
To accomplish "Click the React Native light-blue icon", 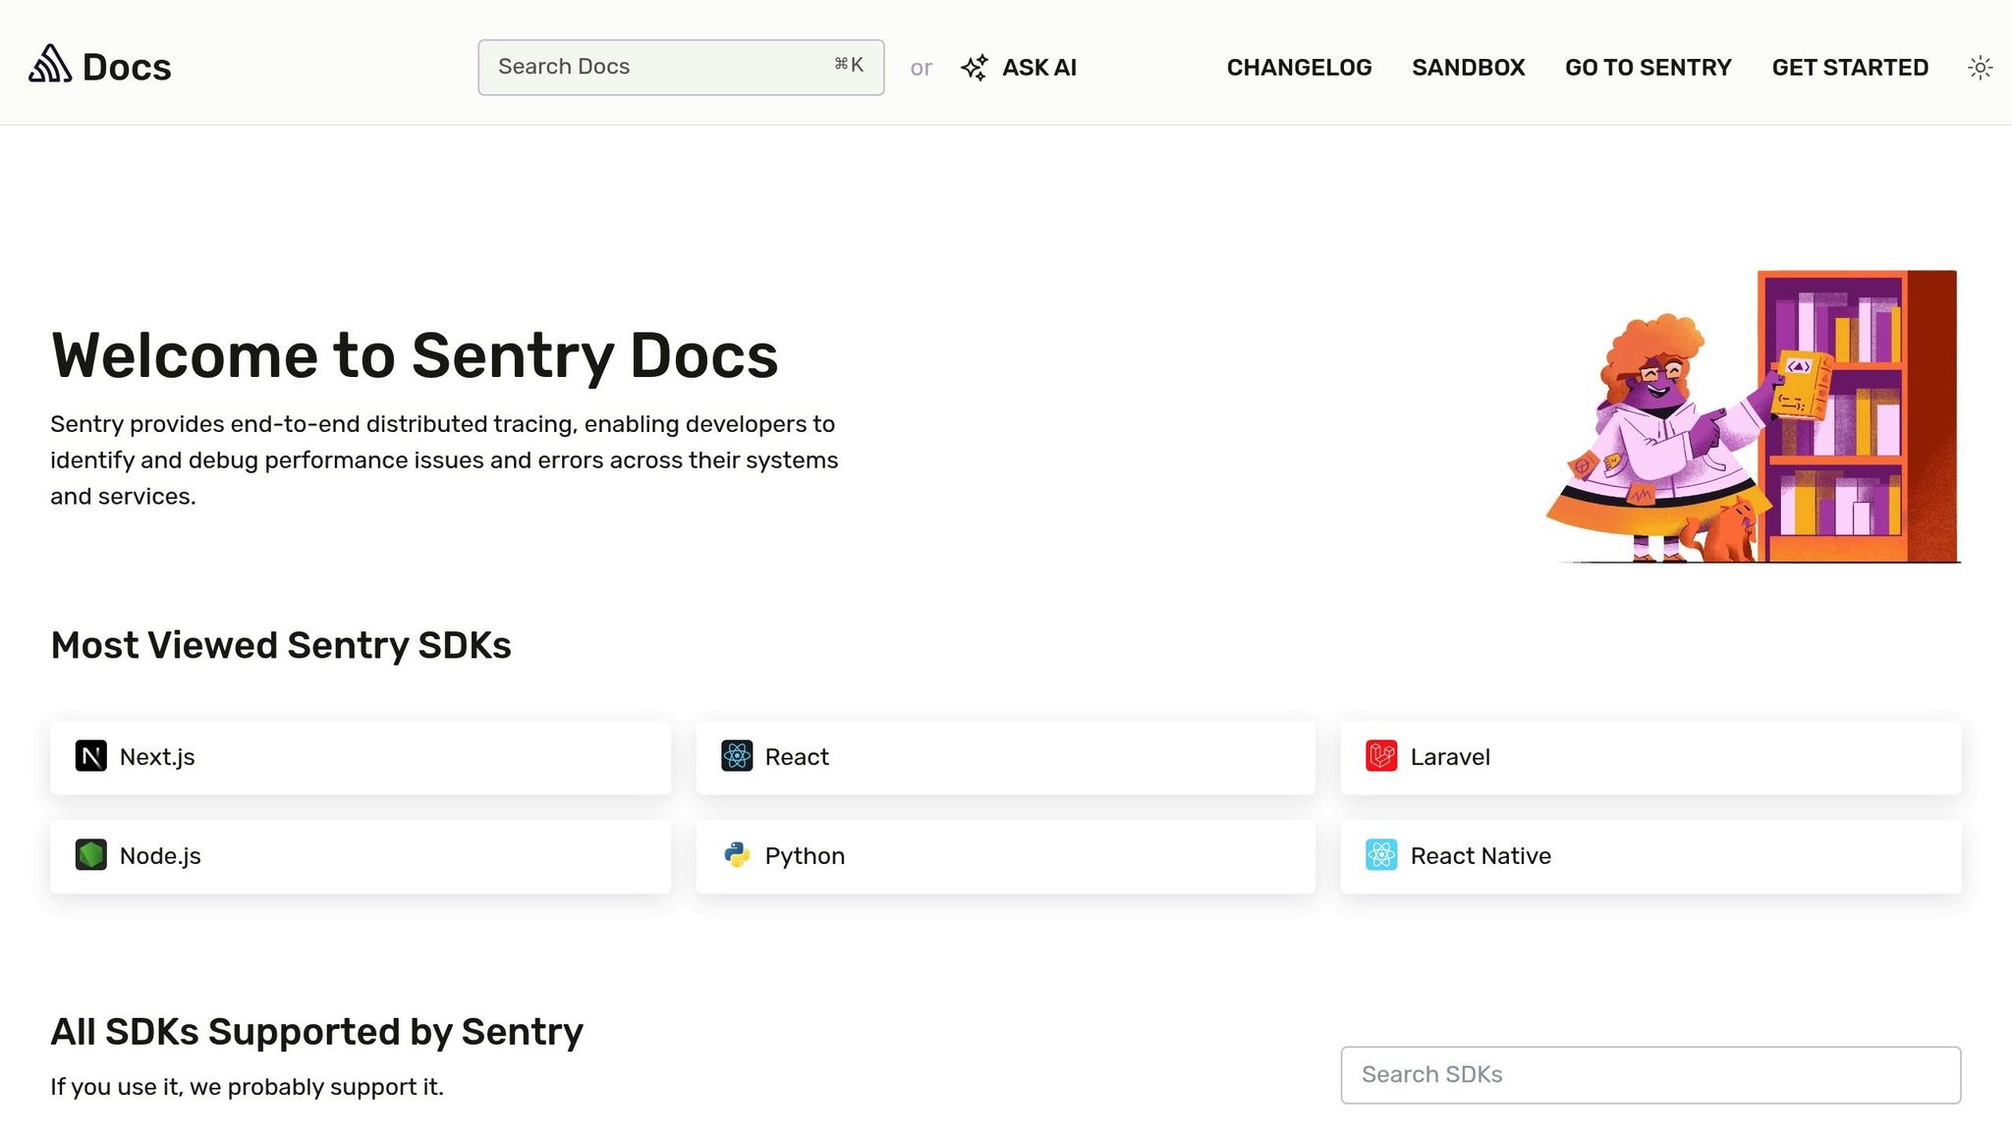I will 1381,855.
